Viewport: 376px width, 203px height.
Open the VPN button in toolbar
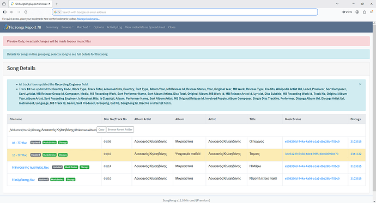click(347, 12)
